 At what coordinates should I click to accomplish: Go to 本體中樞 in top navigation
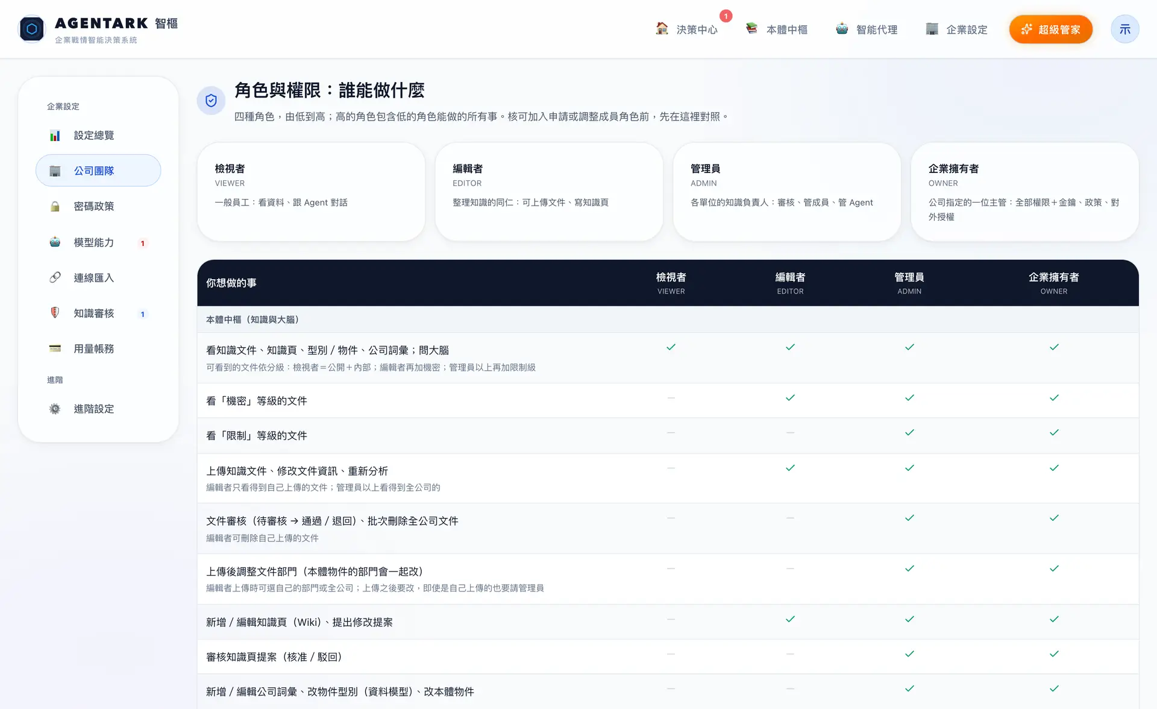tap(777, 30)
